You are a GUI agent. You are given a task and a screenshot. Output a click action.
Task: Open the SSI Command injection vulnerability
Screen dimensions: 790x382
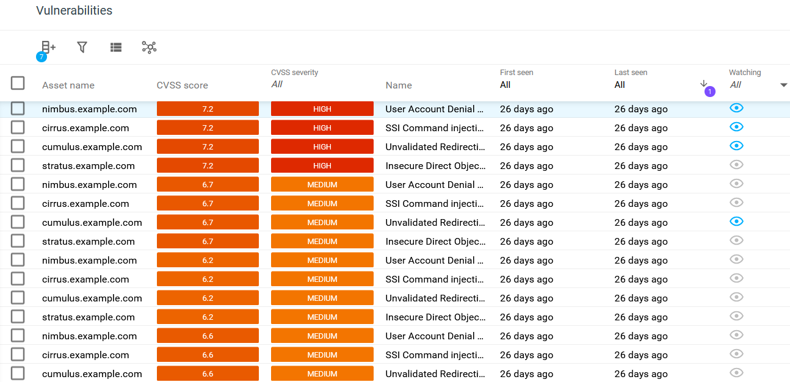(x=435, y=128)
